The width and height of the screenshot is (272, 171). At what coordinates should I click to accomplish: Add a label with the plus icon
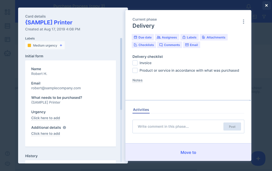tap(61, 46)
